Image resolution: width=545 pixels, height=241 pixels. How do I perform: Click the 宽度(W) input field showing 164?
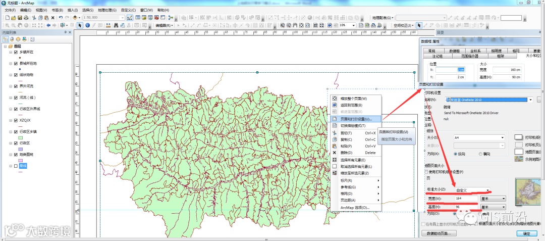coord(466,198)
